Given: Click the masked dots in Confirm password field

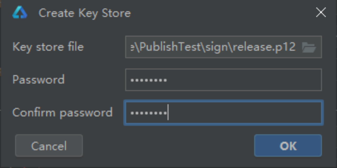Looking at the screenshot, I should [x=149, y=113].
